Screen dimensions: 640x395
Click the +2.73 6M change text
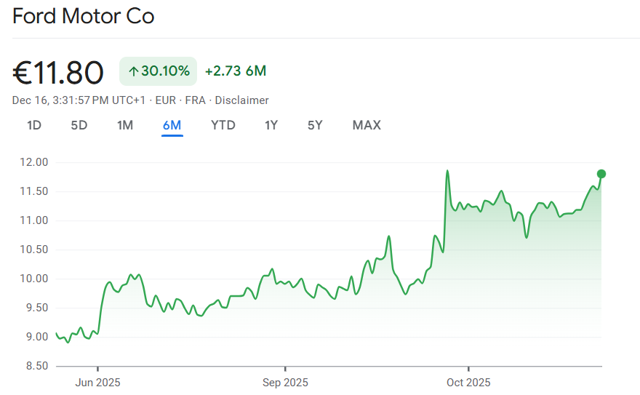coord(236,71)
